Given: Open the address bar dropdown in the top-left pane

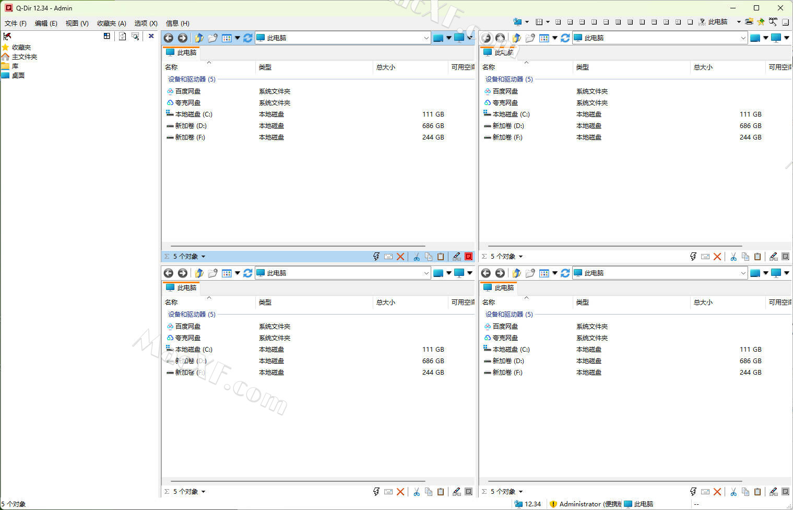Looking at the screenshot, I should point(426,38).
